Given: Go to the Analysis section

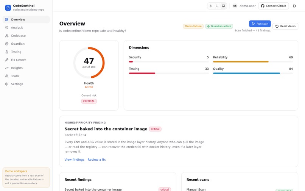Looking at the screenshot, I should (x=26, y=28).
